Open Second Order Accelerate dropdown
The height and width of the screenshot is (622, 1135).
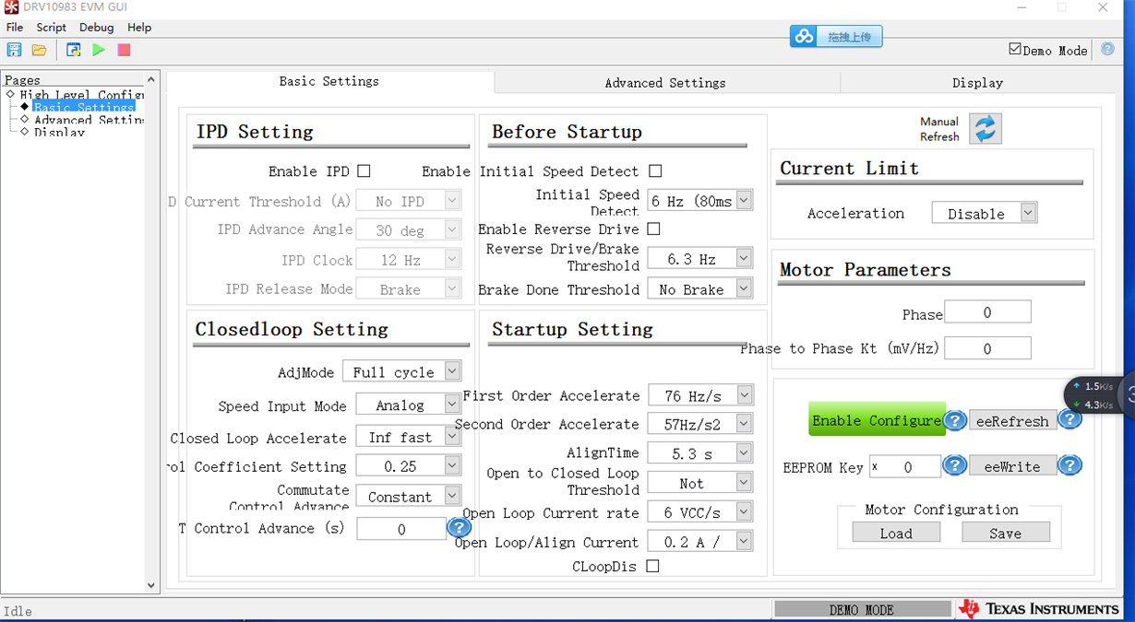click(700, 424)
